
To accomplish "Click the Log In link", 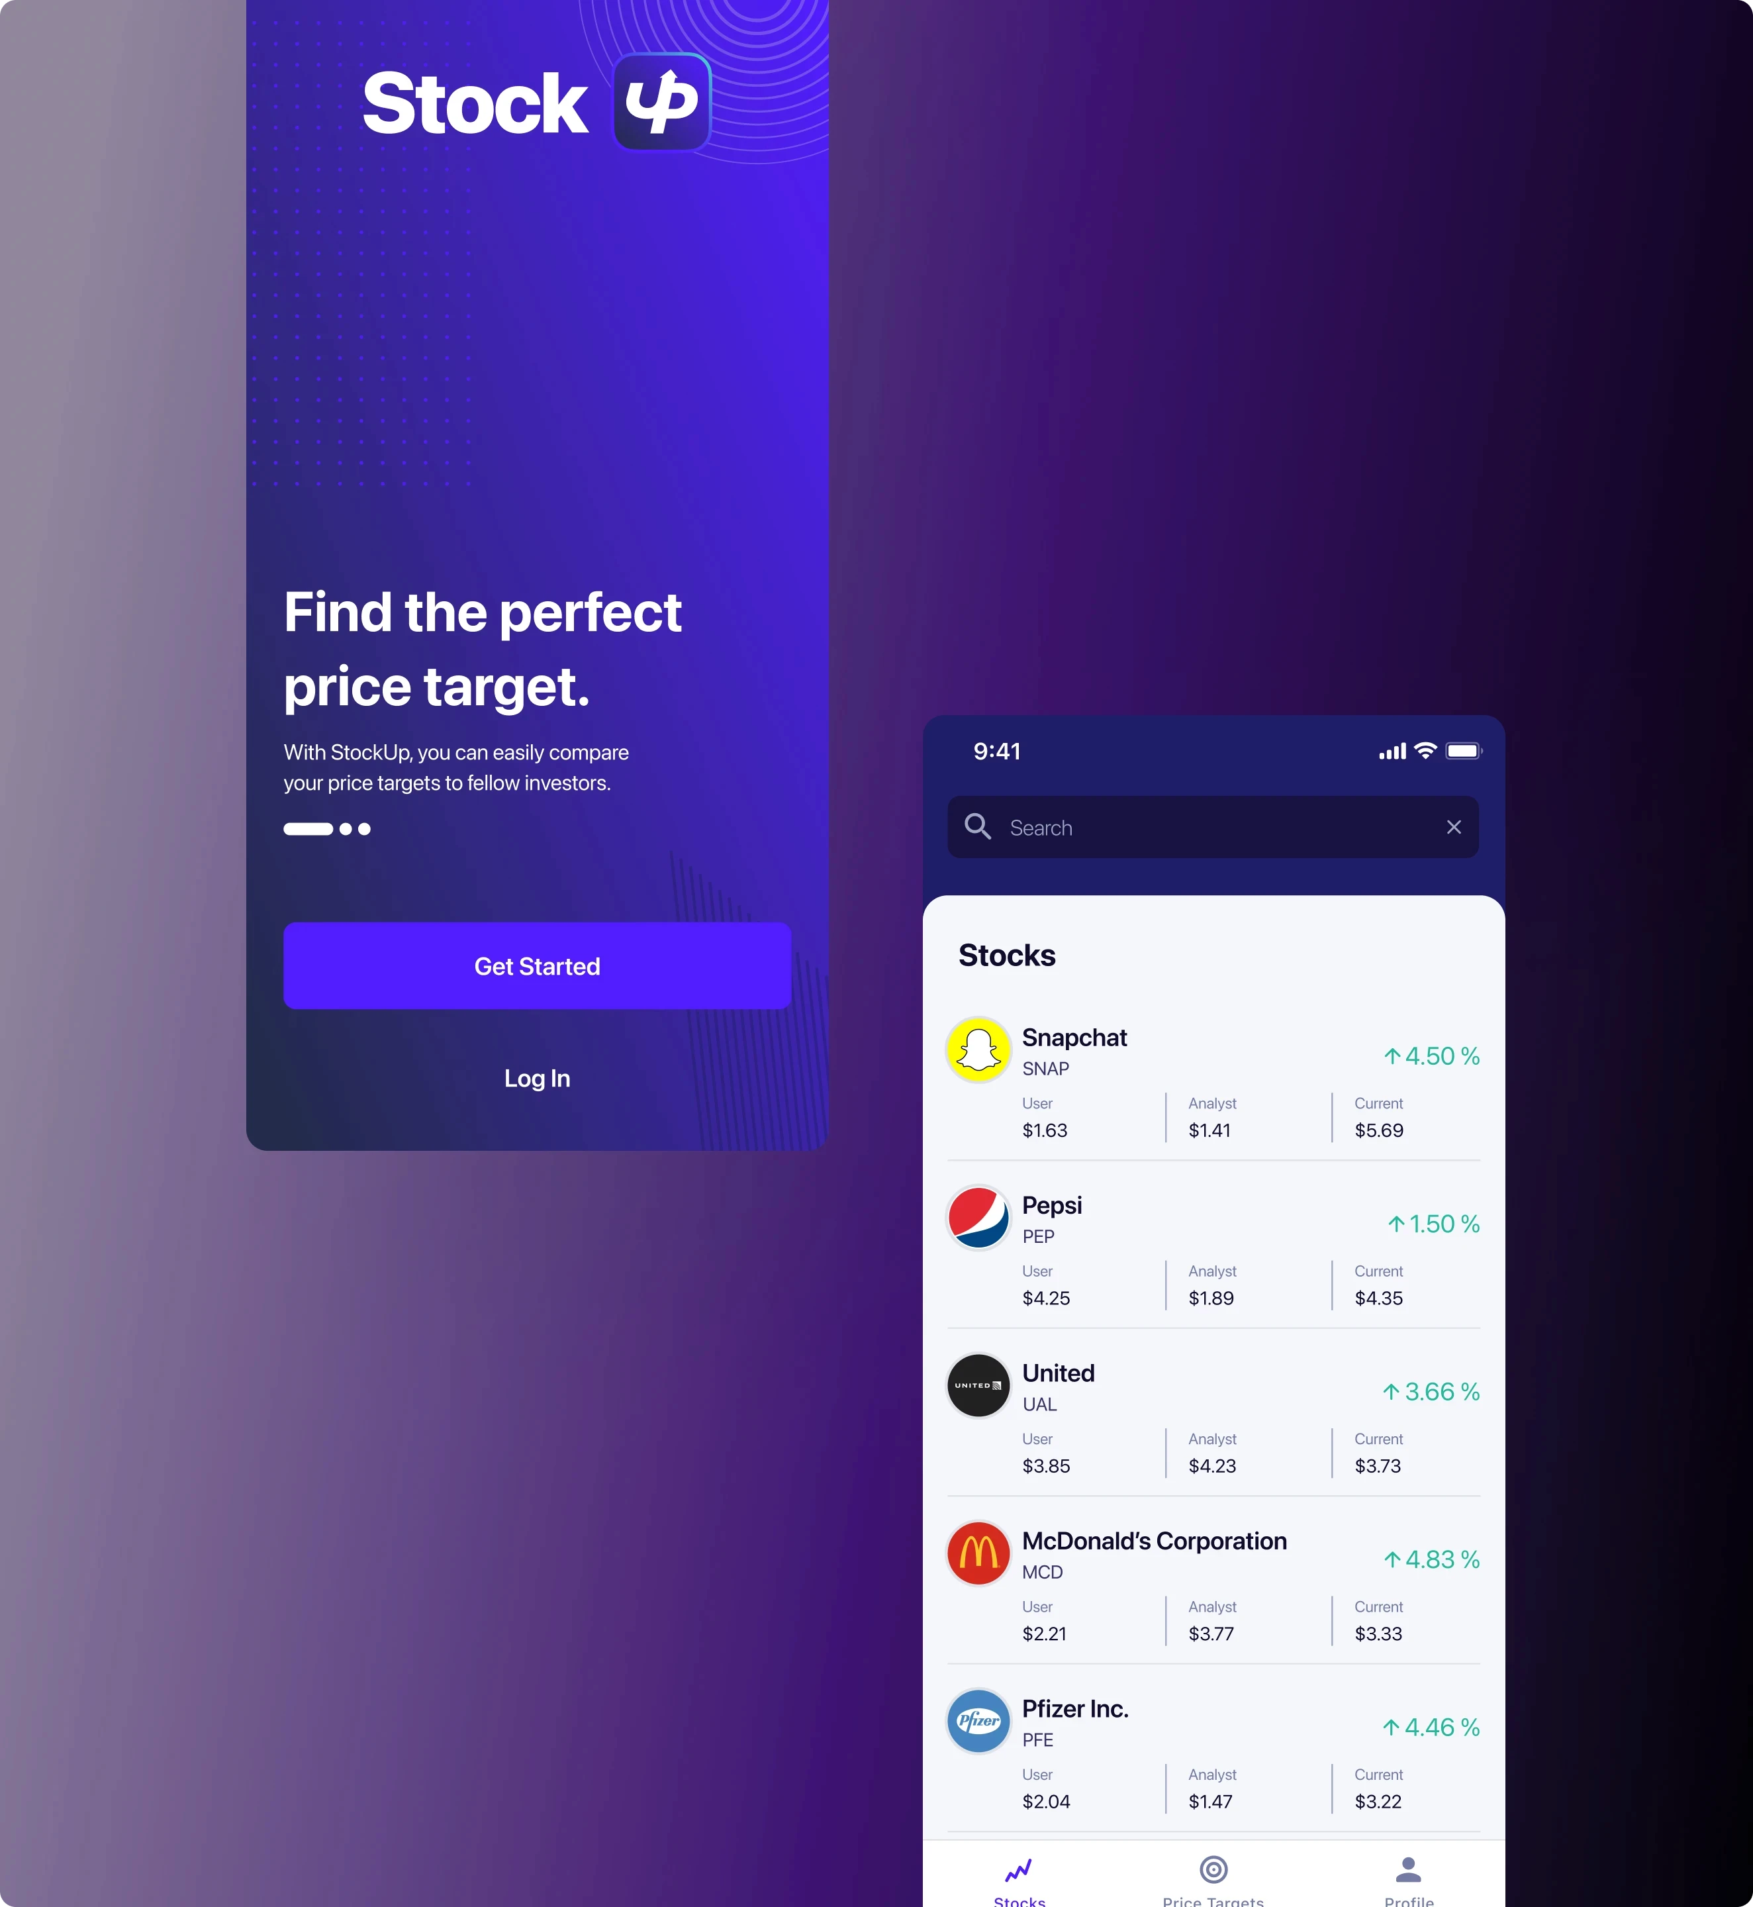I will click(536, 1078).
